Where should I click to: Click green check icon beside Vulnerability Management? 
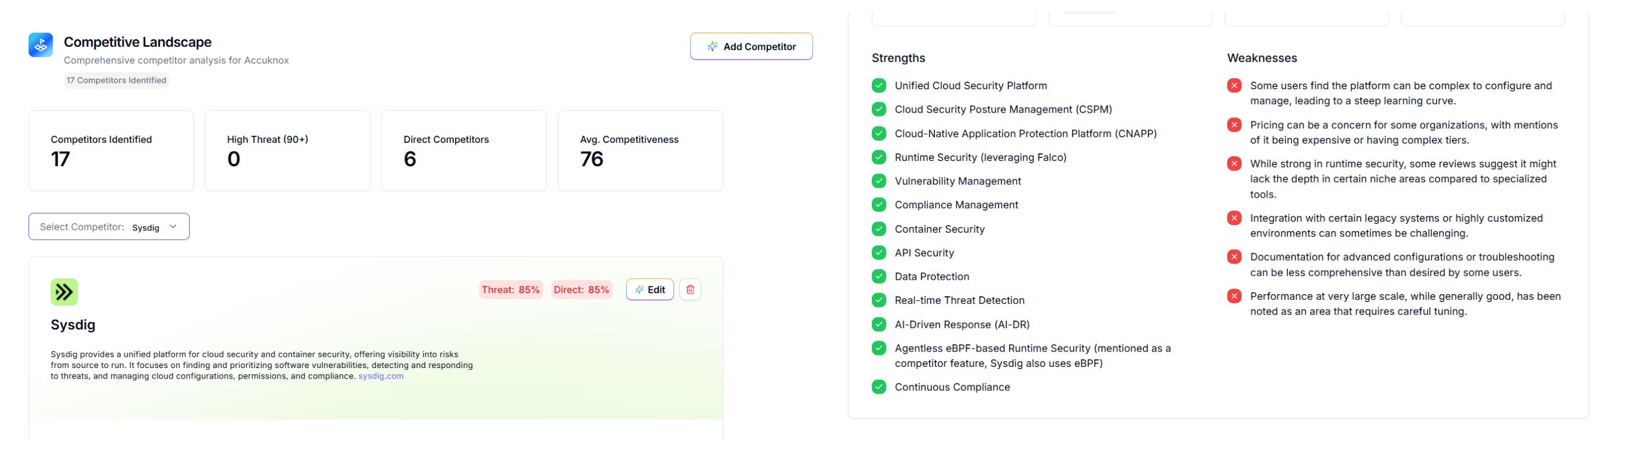878,181
